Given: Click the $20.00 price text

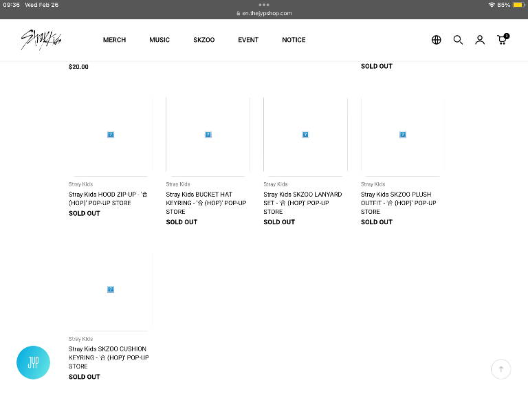Looking at the screenshot, I should tap(78, 67).
